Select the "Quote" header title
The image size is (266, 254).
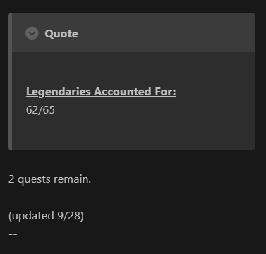61,34
